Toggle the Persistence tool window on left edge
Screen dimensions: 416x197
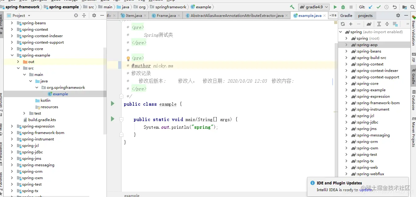tap(2, 154)
